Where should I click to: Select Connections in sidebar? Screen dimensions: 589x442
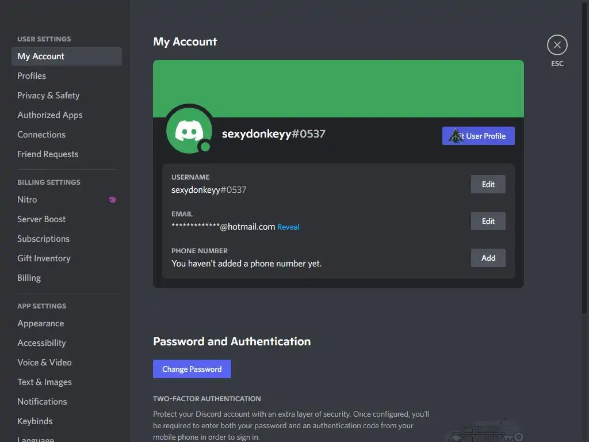tap(67, 135)
